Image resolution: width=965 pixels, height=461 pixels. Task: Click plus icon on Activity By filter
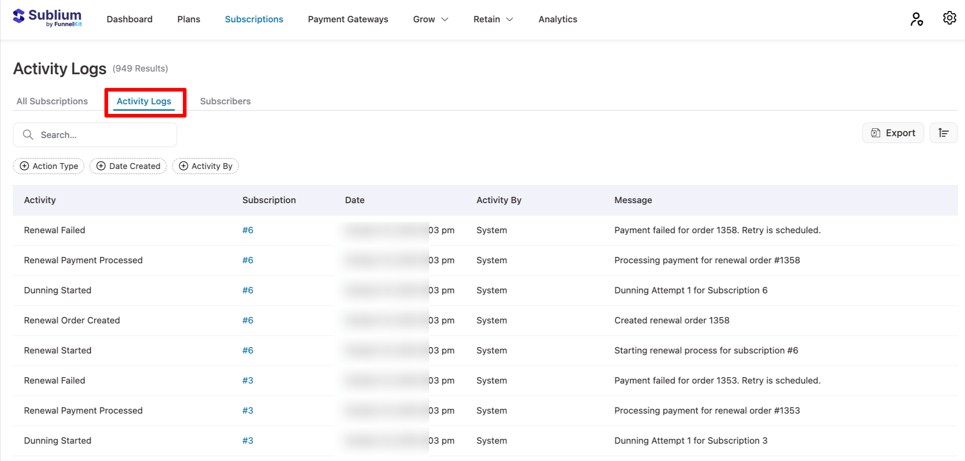[x=183, y=166]
